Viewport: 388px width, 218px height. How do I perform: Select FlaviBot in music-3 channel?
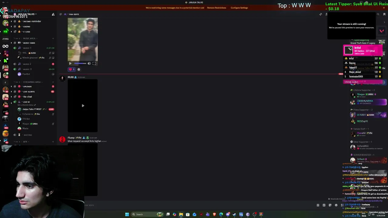[x=26, y=74]
